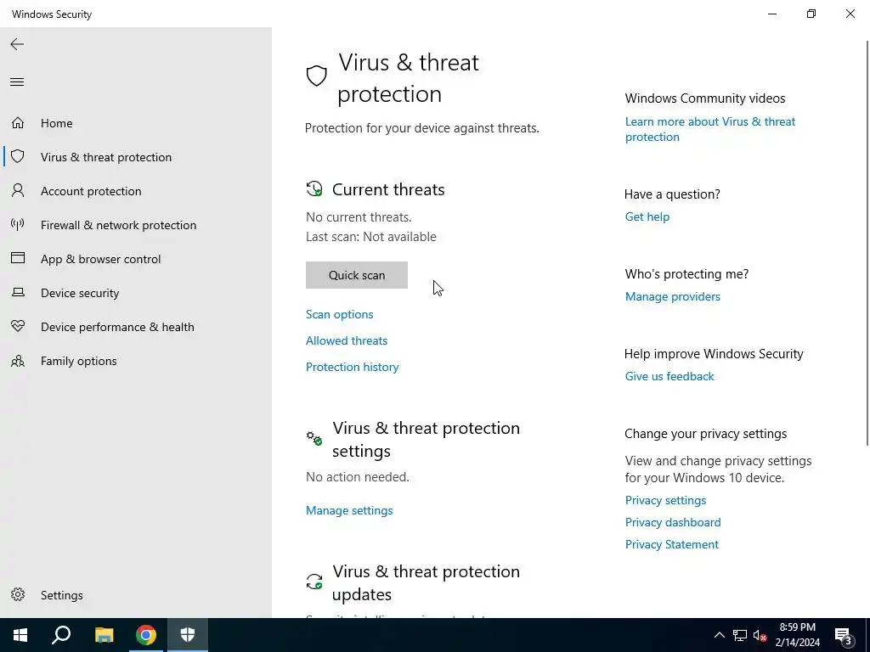Click the Device security laptop icon
Screen dimensions: 870x652
[x=18, y=292]
